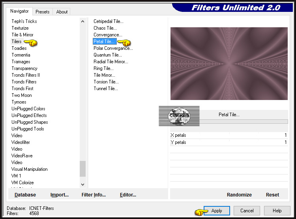Select the Tilers category
The image size is (296, 219).
pyautogui.click(x=17, y=42)
